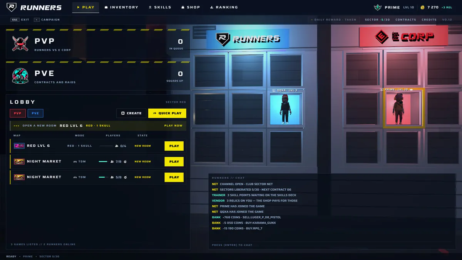This screenshot has height=260, width=462.
Task: Click the TDM mode icon in the 5/8 row
Action: 75,177
